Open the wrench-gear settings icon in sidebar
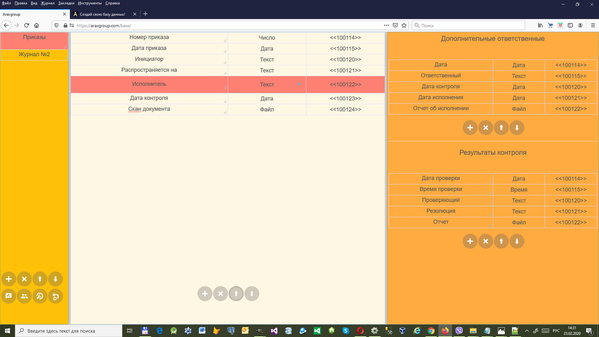The image size is (599, 337). tap(40, 296)
